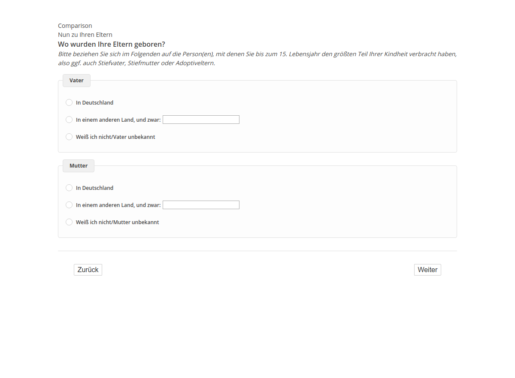This screenshot has height=378, width=515.
Task: Focus the Vater country text field
Action: pos(201,120)
